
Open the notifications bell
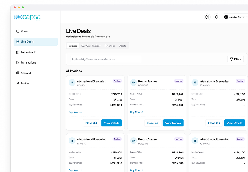click(217, 17)
